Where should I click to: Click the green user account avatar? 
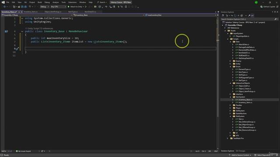pyautogui.click(x=256, y=2)
